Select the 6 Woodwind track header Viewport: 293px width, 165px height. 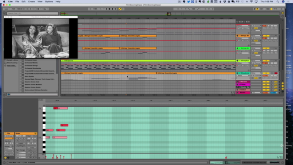click(244, 73)
